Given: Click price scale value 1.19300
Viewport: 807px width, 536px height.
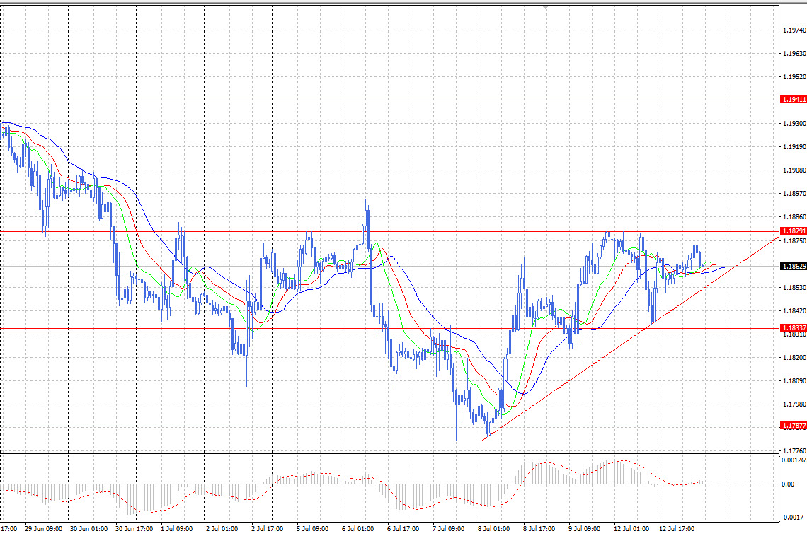Looking at the screenshot, I should pyautogui.click(x=794, y=124).
